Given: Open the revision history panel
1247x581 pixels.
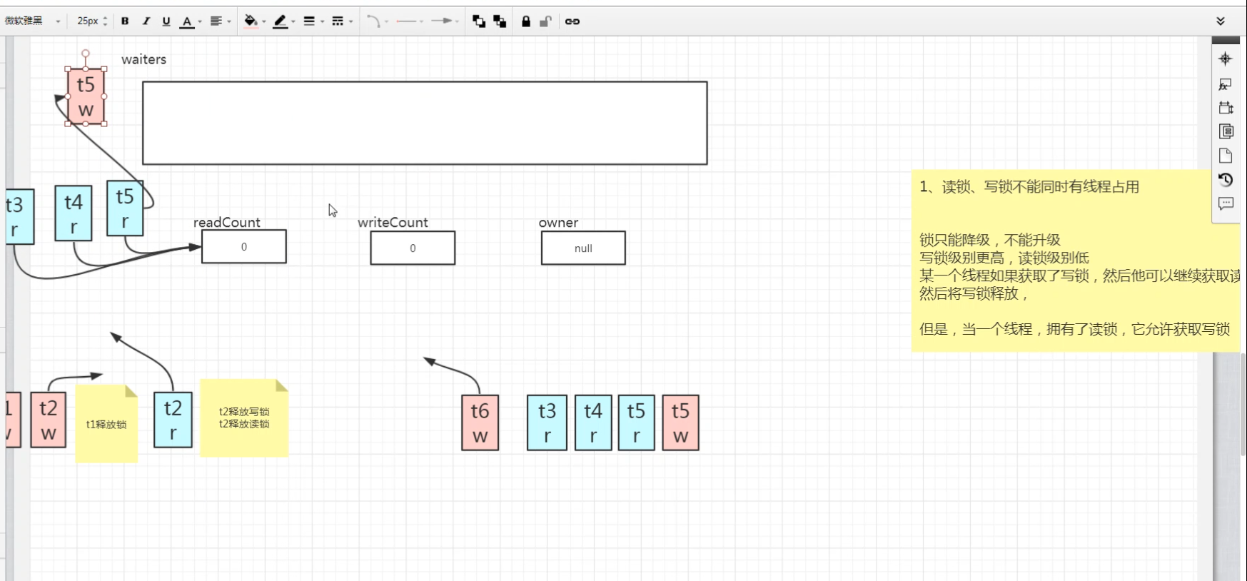Looking at the screenshot, I should (x=1226, y=180).
